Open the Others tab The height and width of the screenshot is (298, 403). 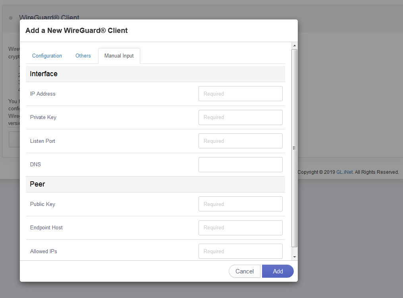[x=83, y=56]
